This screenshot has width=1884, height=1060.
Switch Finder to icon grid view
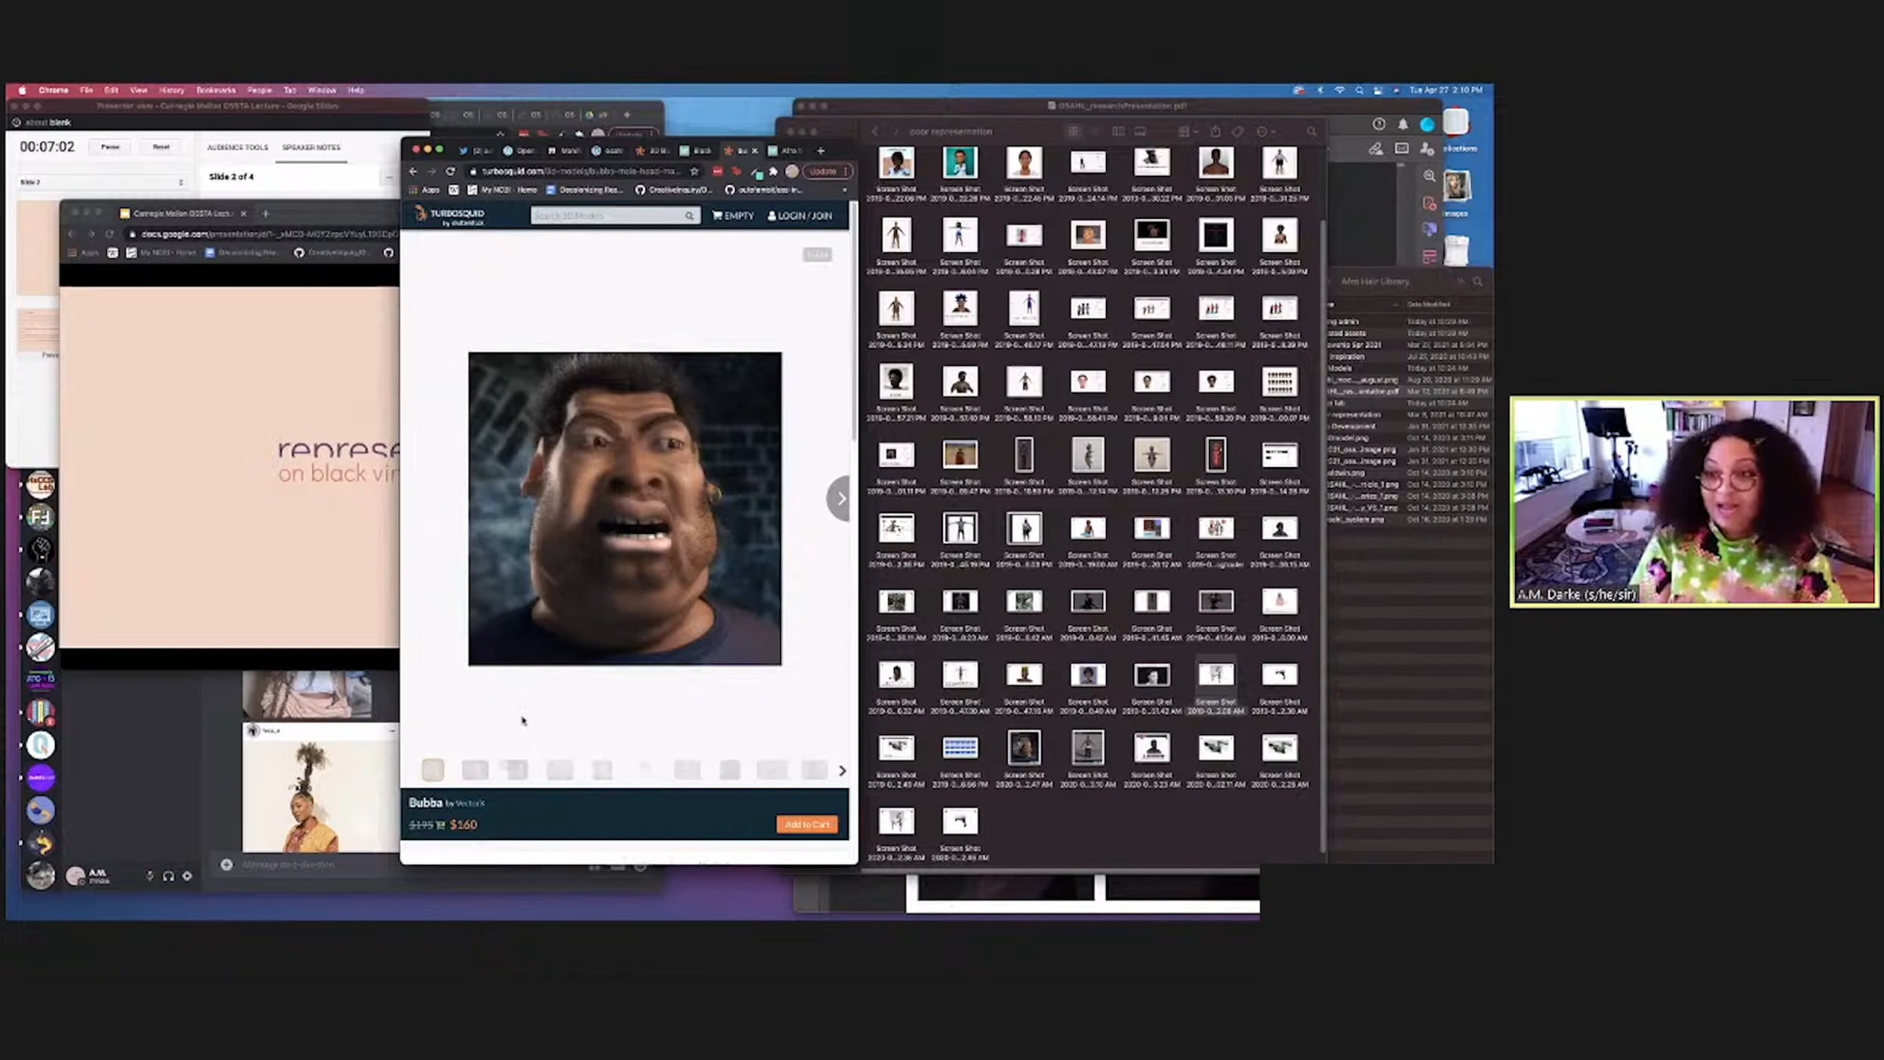tap(1072, 131)
